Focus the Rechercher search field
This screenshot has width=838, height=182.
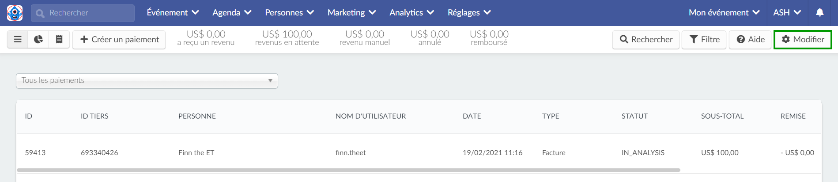pyautogui.click(x=83, y=13)
